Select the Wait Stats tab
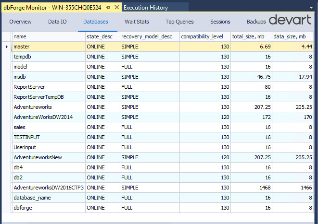318x224 pixels. click(137, 22)
